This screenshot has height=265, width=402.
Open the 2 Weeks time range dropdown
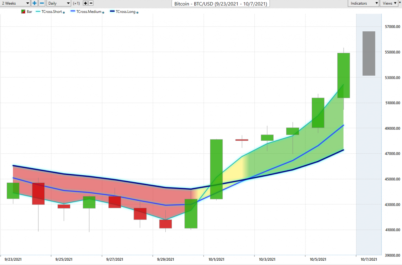point(15,3)
